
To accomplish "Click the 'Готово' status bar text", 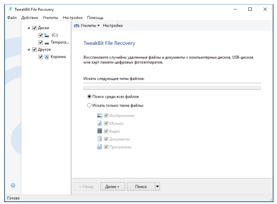I will (13, 198).
